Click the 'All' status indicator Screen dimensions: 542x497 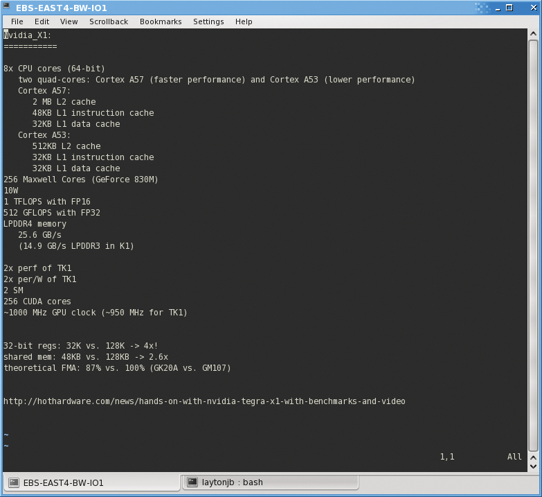pyautogui.click(x=514, y=457)
